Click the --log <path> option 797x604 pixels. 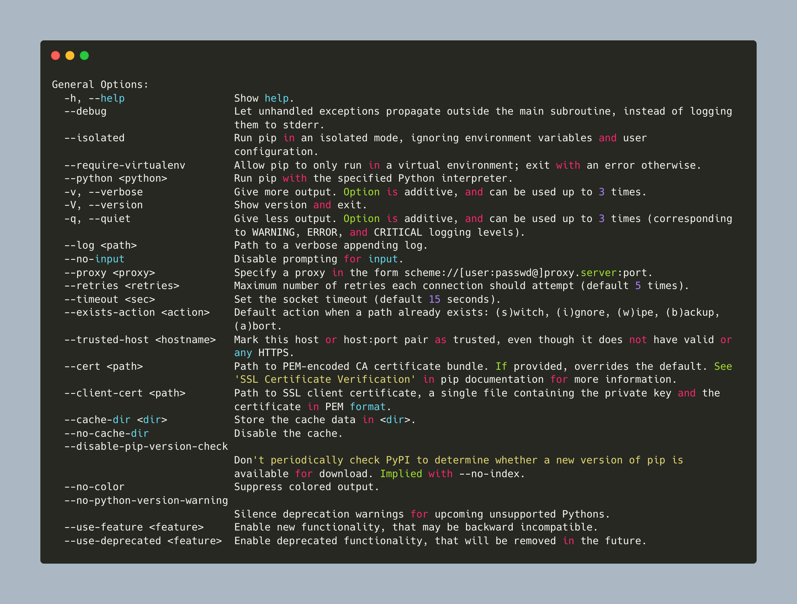coord(101,245)
